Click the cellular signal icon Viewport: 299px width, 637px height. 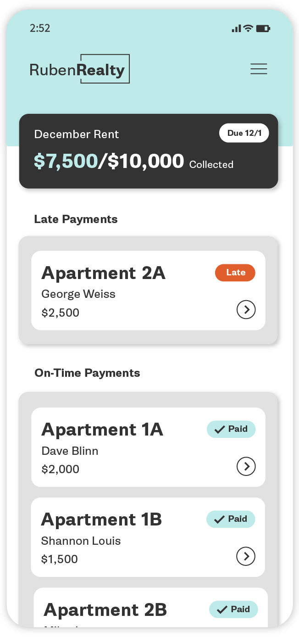tap(235, 28)
